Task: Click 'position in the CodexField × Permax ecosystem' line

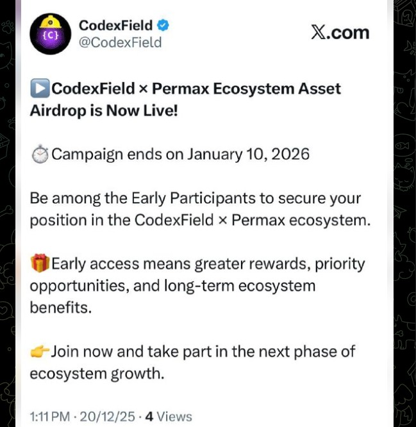Action: click(199, 220)
